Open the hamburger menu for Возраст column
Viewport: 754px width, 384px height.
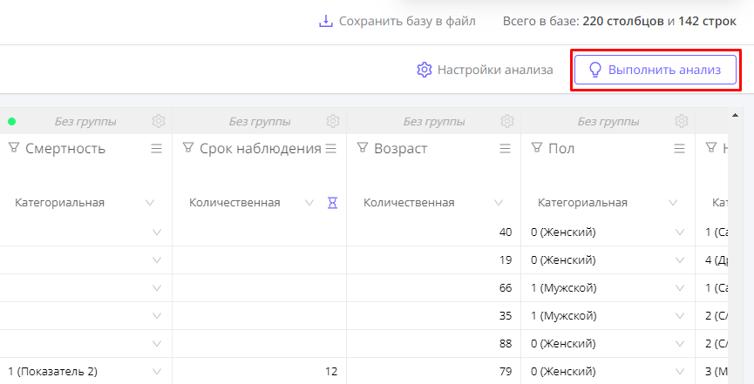point(505,149)
